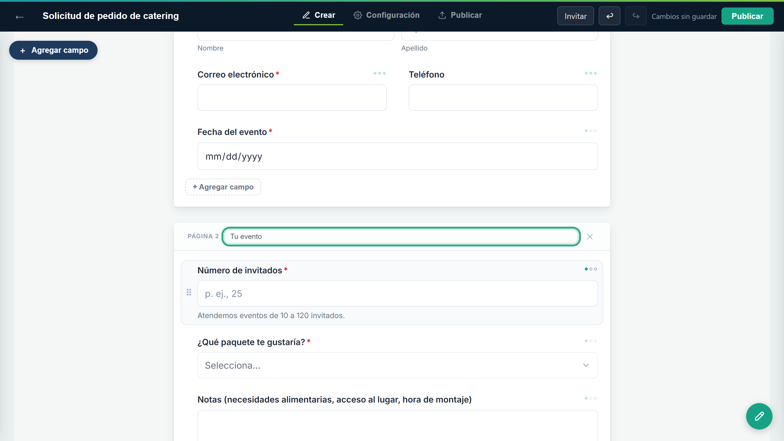Click the Solicitud de pedido de catering title
The width and height of the screenshot is (784, 441).
point(110,16)
